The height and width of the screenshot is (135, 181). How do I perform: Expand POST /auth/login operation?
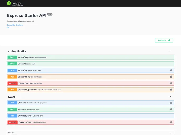pyautogui.click(x=91, y=64)
